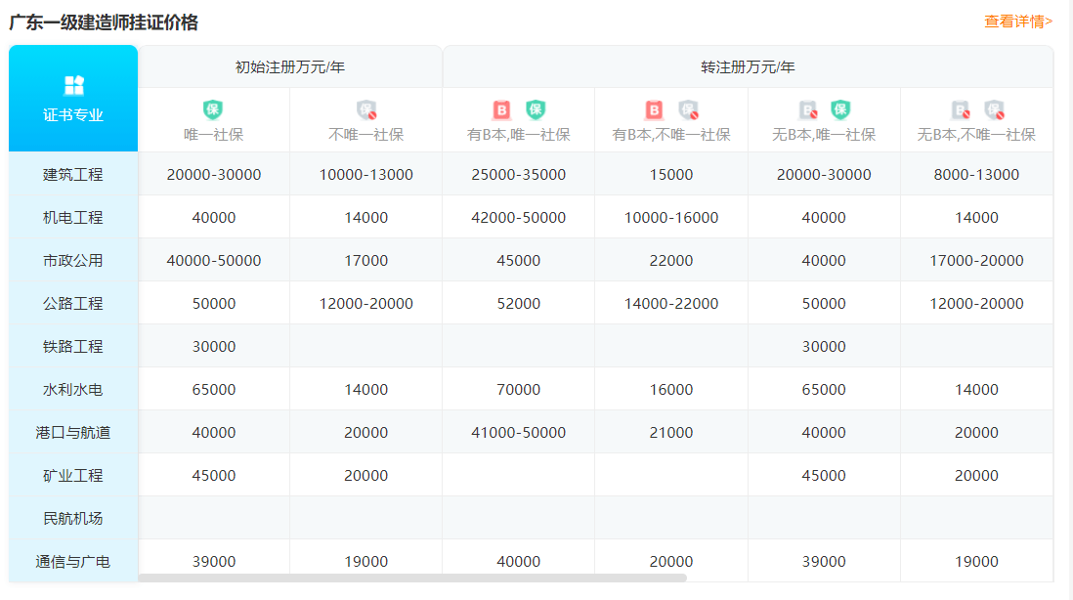The width and height of the screenshot is (1073, 600).
Task: Click grey shield icon in 无B本,不唯一社保 header
Action: coord(994,109)
